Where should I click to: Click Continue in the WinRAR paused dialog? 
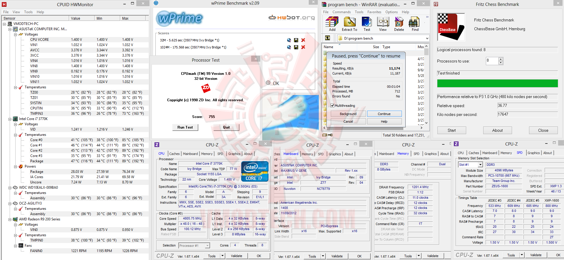(384, 114)
